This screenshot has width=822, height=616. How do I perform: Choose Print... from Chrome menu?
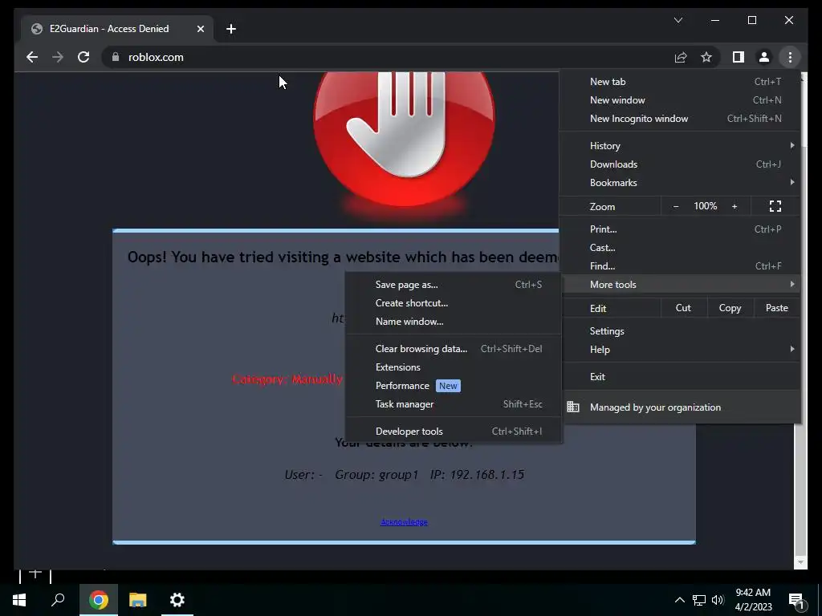[680, 229]
